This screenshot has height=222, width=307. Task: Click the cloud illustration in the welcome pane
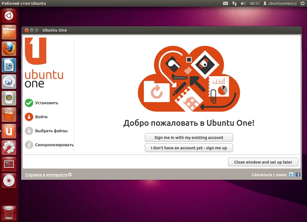click(x=189, y=79)
